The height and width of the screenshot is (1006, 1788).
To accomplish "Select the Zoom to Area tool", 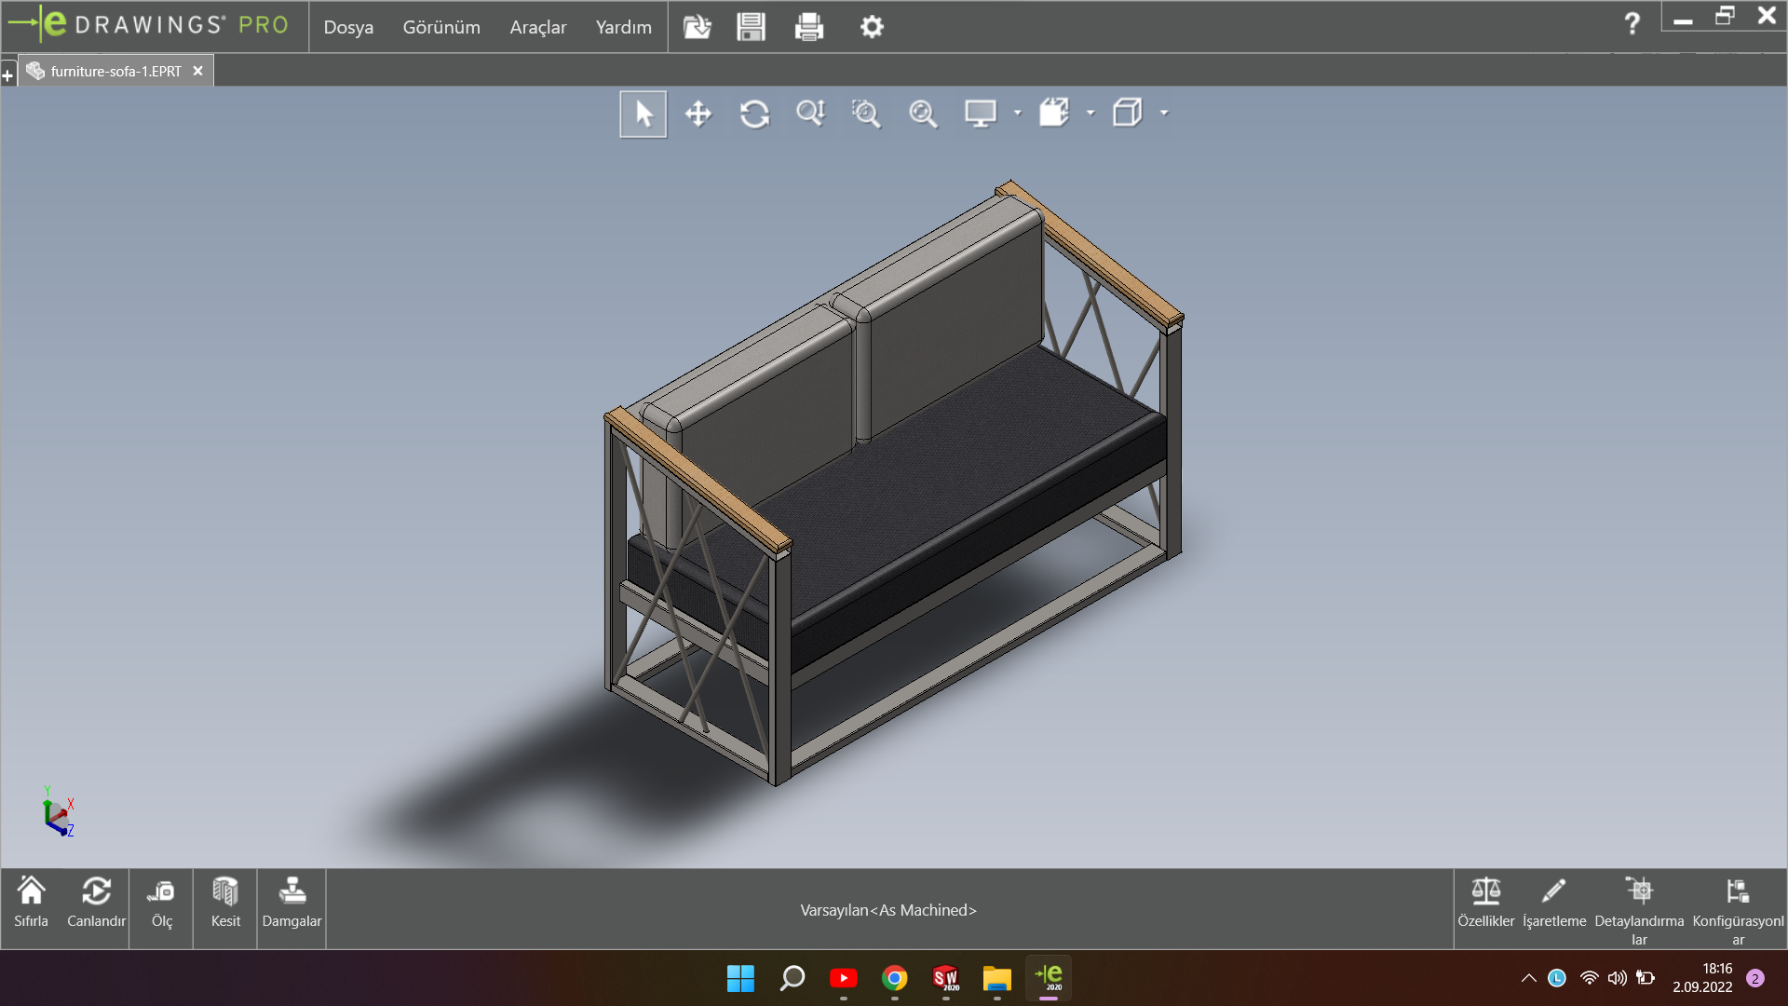I will tap(866, 114).
